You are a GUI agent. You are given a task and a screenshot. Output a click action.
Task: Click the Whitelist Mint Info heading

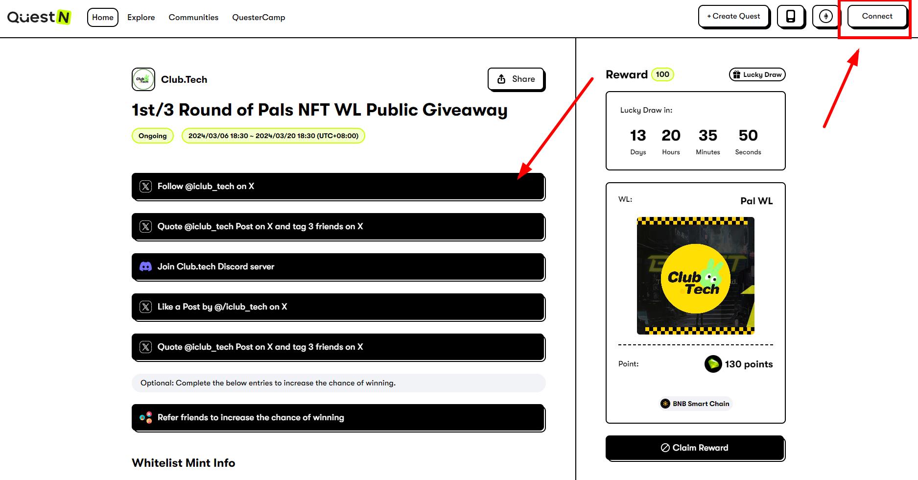(x=184, y=463)
